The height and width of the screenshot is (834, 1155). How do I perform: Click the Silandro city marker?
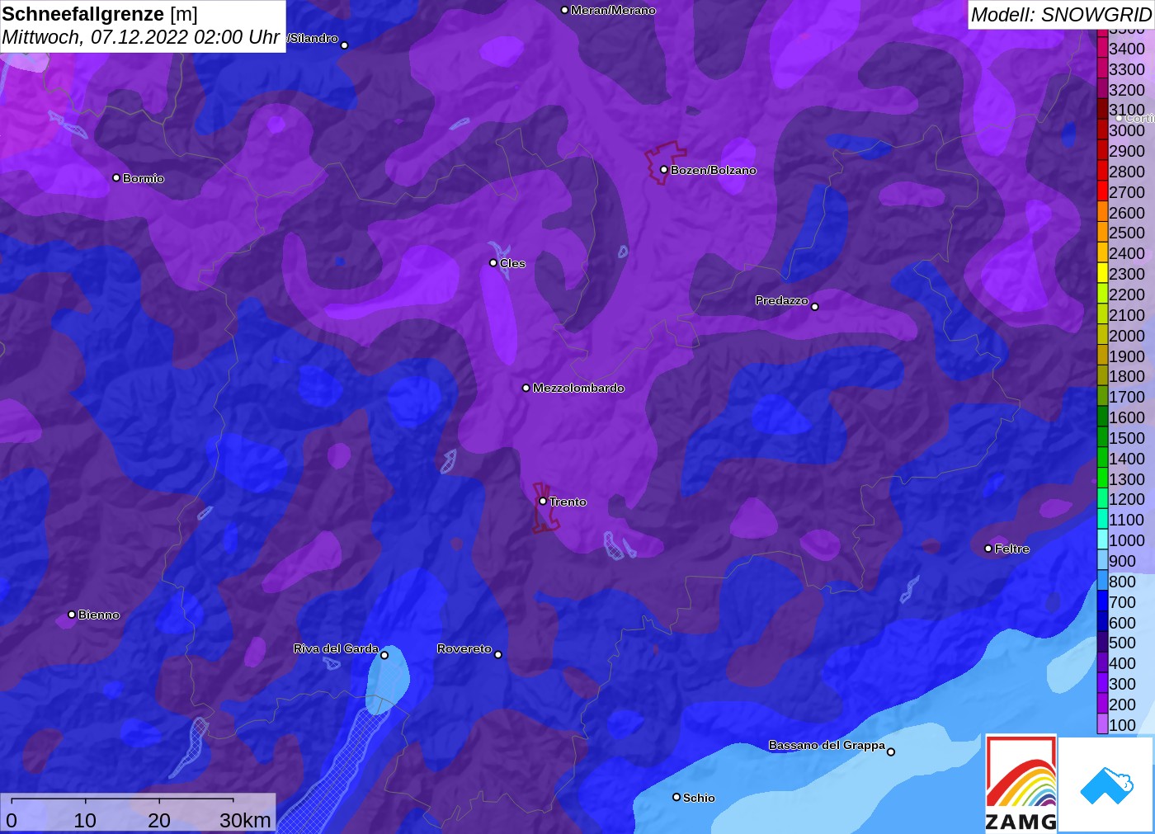pyautogui.click(x=345, y=45)
